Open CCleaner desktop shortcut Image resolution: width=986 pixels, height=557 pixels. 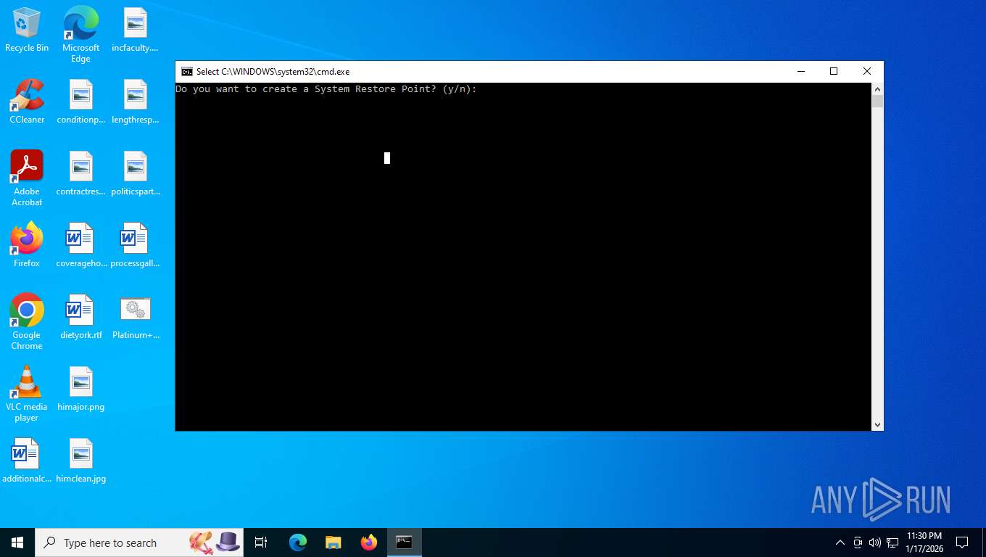pyautogui.click(x=27, y=102)
